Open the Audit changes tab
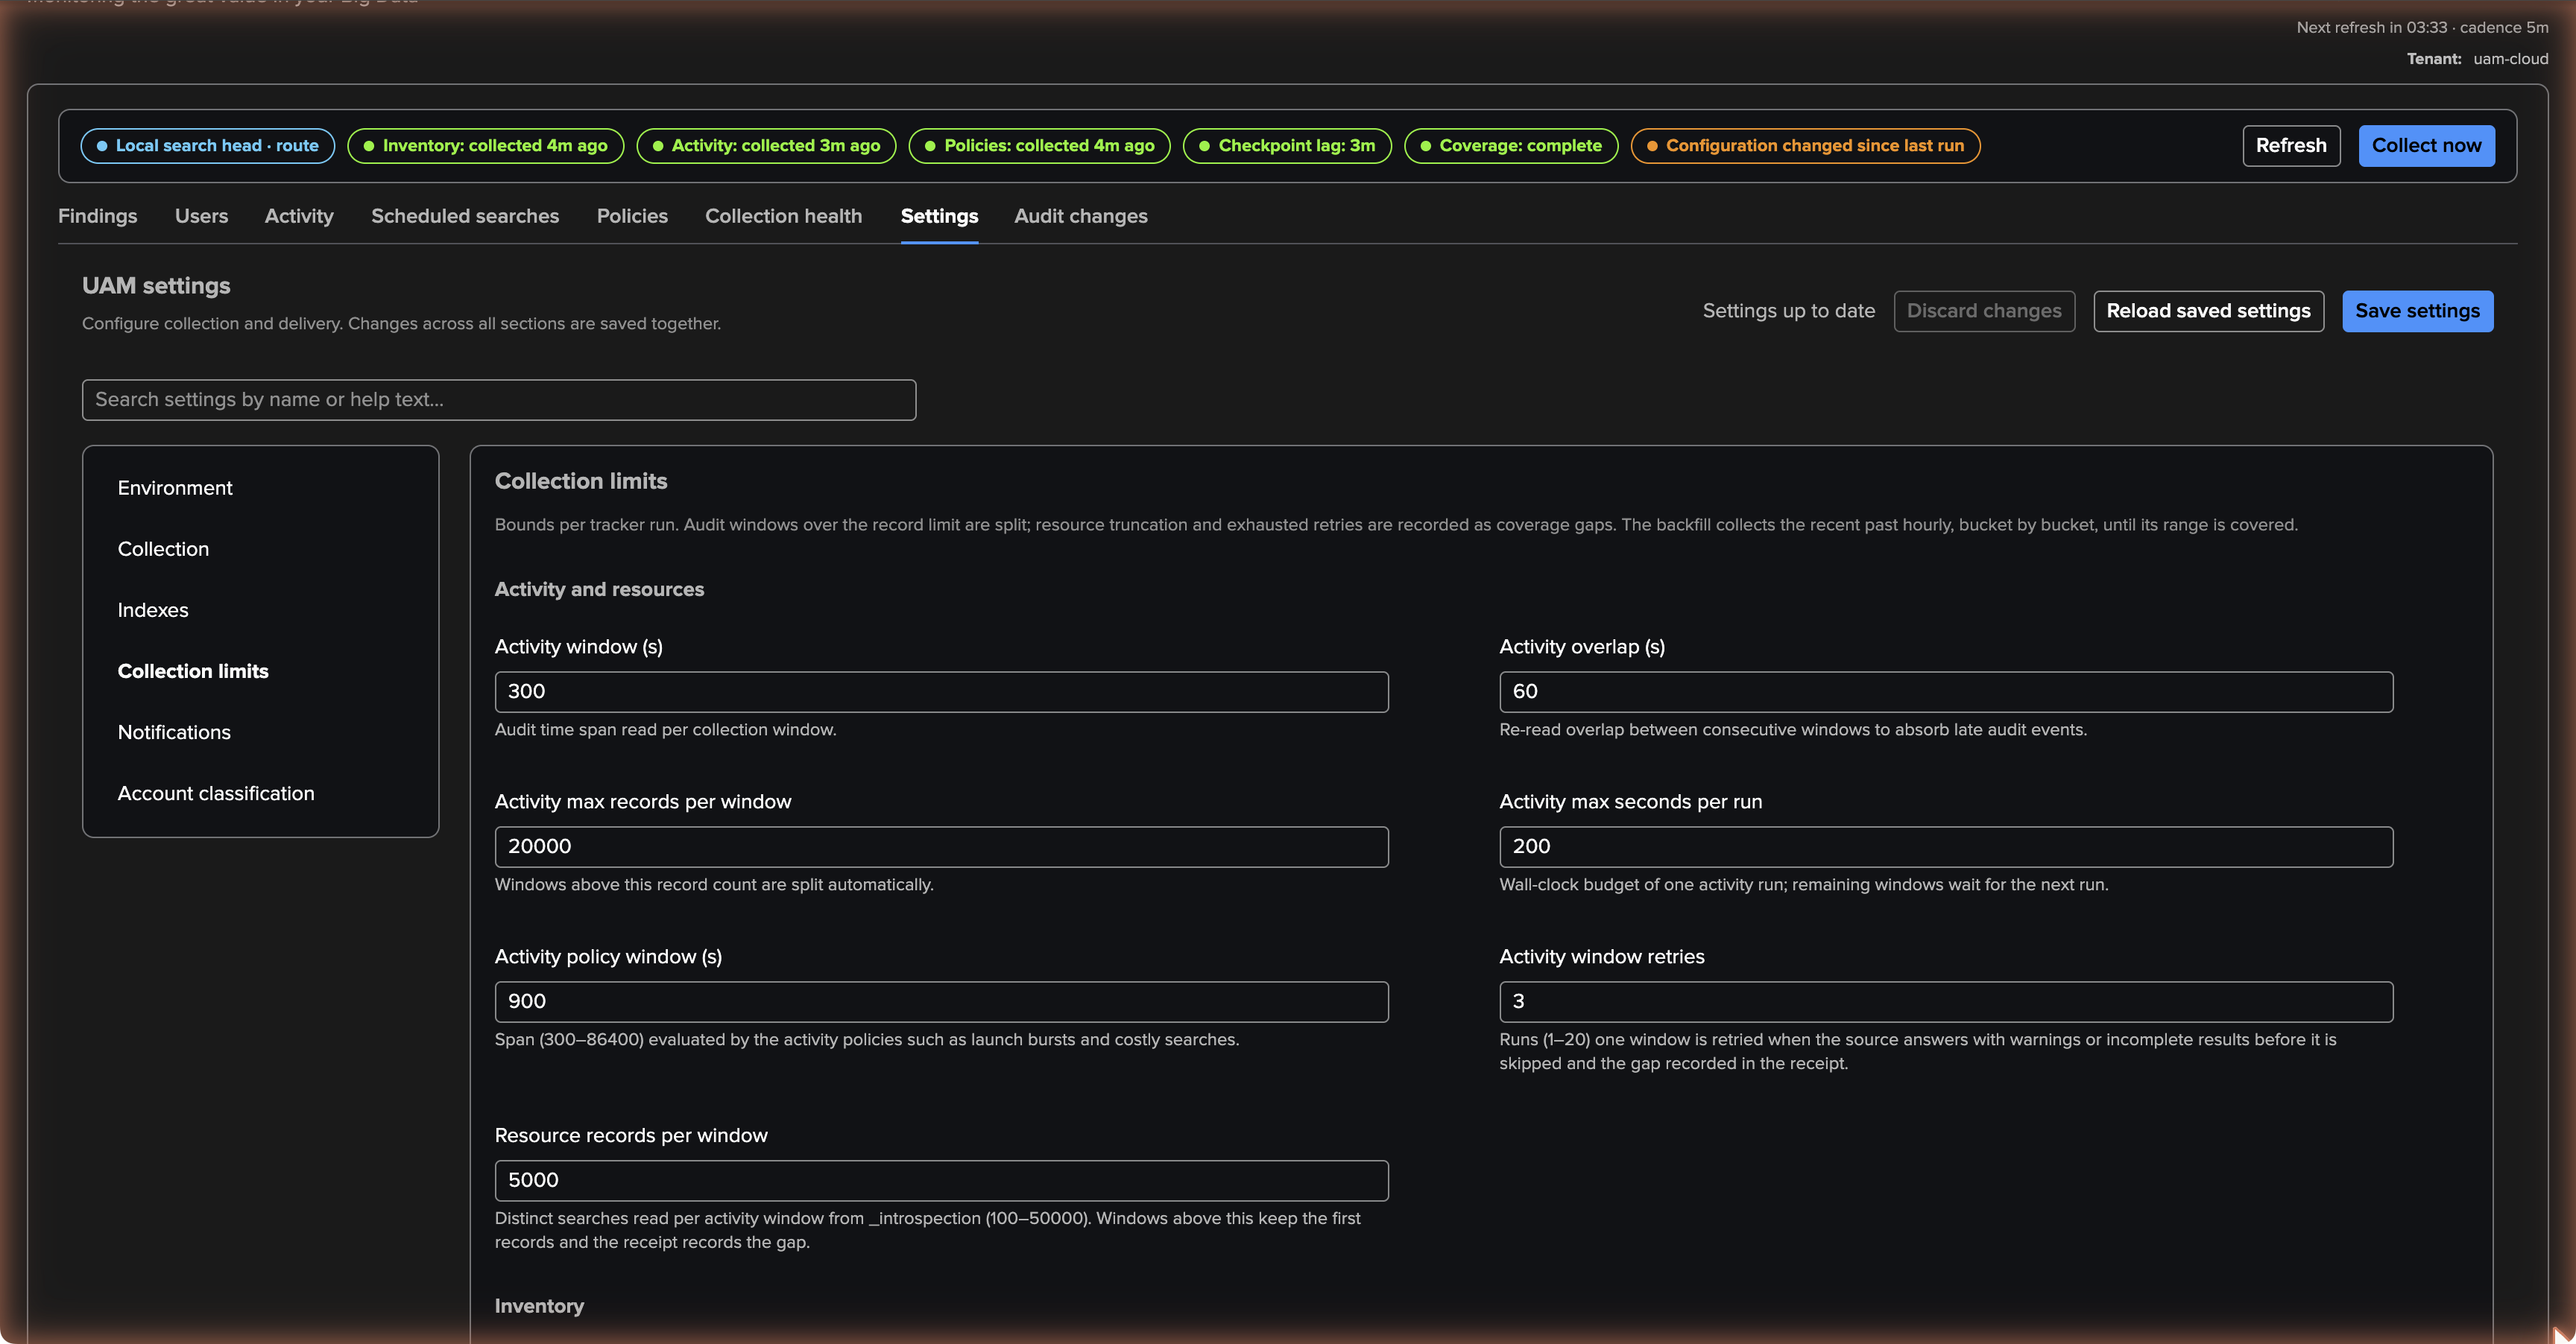This screenshot has height=1344, width=2576. (x=1081, y=216)
